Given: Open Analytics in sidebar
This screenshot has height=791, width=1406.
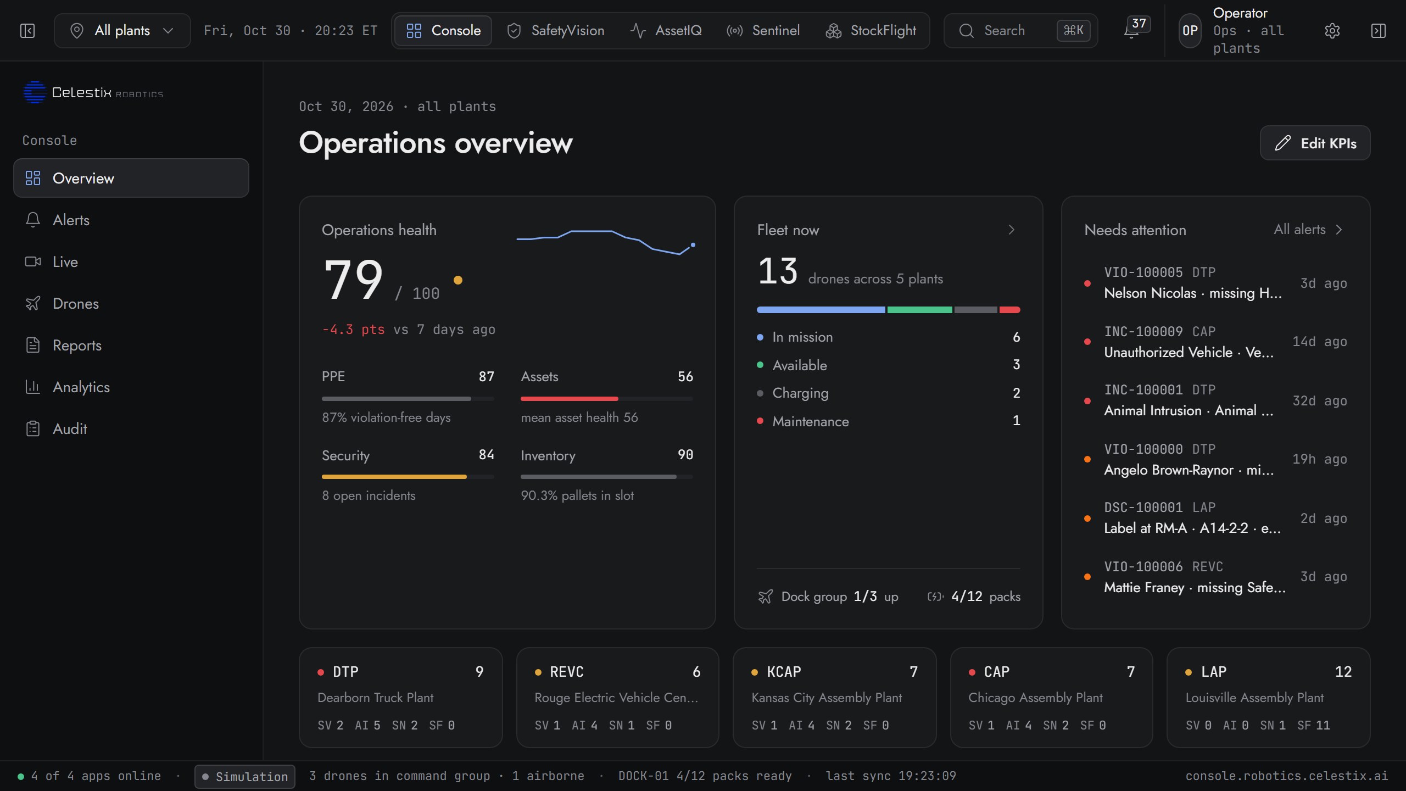Looking at the screenshot, I should 131,387.
